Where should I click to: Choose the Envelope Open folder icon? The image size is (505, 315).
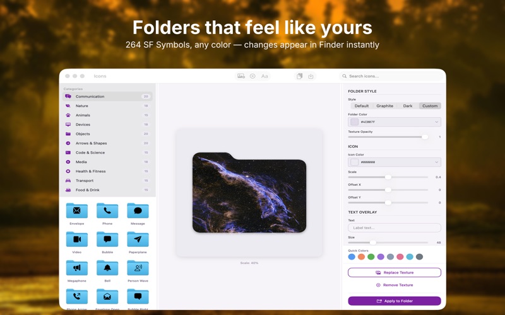[107, 296]
